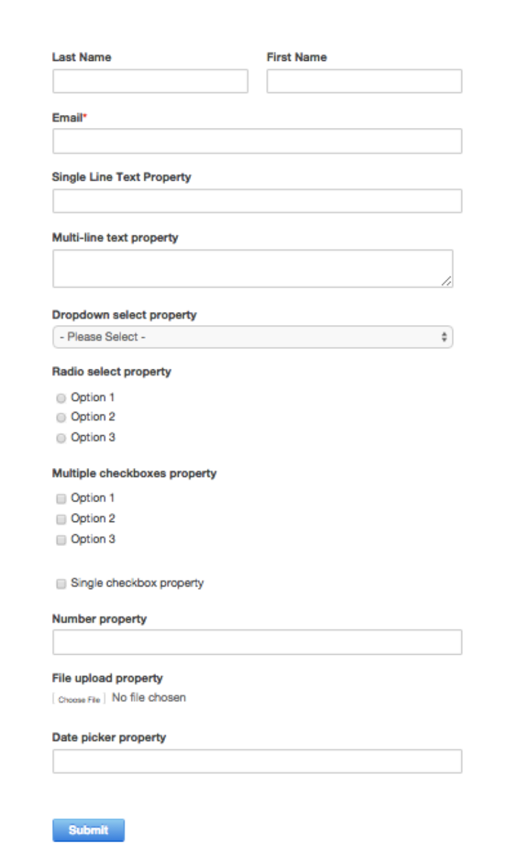Click the Number property input field

click(x=257, y=643)
